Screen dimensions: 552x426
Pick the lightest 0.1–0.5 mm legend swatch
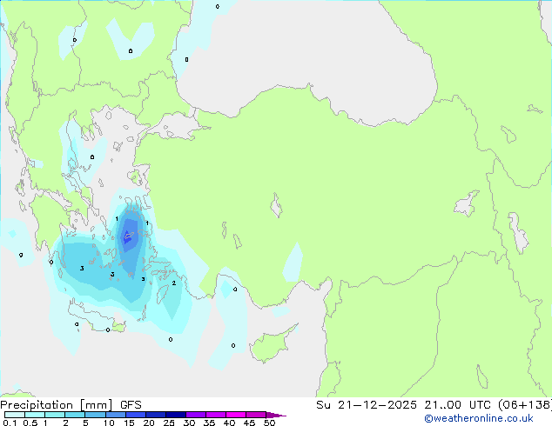(15, 415)
